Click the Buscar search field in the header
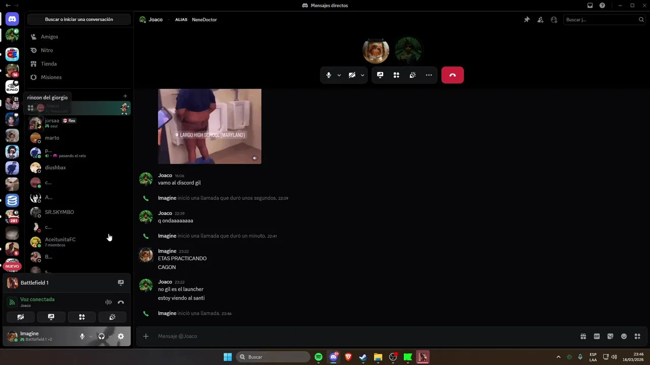 (x=604, y=20)
